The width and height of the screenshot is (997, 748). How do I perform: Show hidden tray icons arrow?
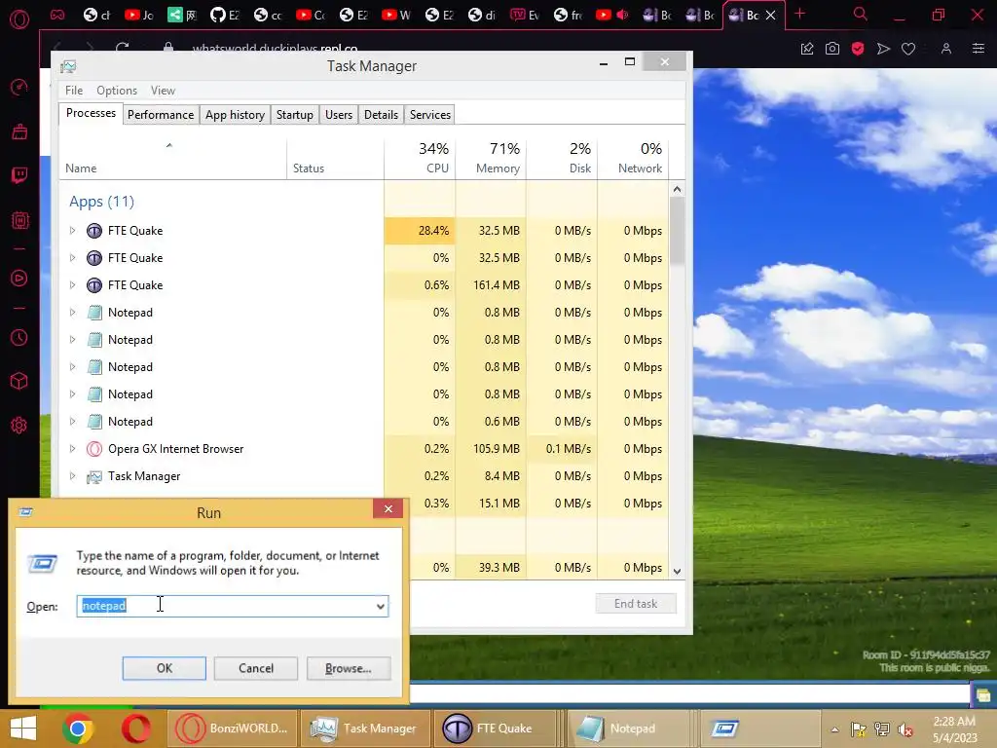click(x=834, y=729)
